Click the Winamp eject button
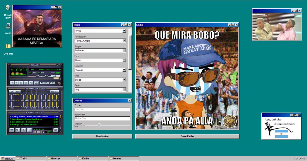Image resolution: width=307 pixels, height=161 pixels. point(36,83)
